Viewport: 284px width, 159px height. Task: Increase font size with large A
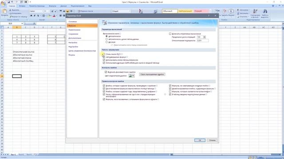(52, 11)
